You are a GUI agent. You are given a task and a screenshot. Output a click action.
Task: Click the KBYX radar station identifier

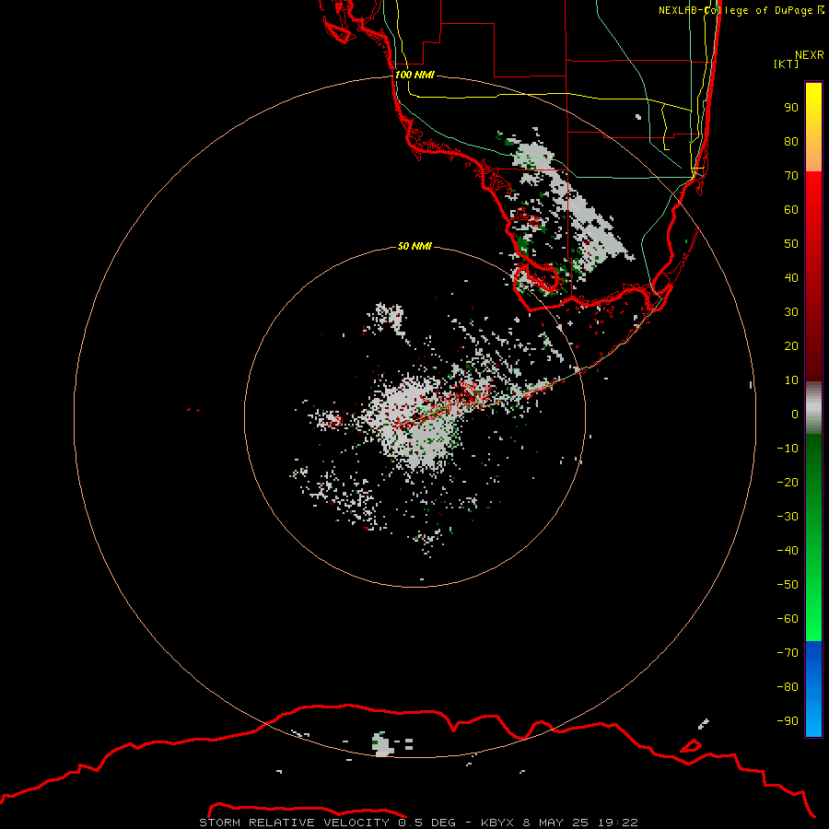[x=497, y=823]
